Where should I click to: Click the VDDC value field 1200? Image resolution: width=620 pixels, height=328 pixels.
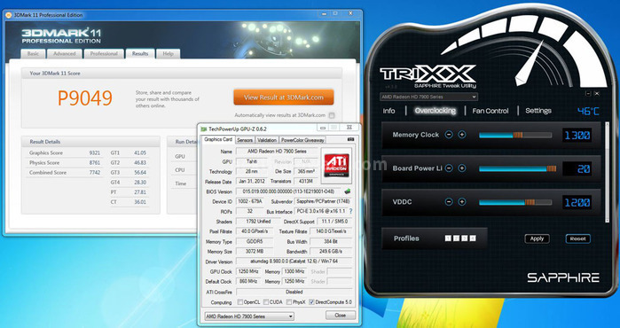577,203
